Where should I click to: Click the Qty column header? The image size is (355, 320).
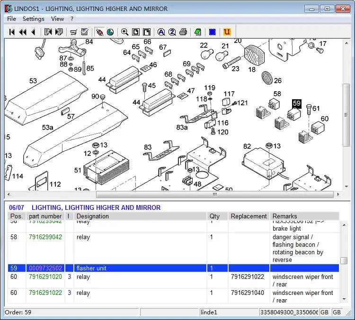[217, 216]
